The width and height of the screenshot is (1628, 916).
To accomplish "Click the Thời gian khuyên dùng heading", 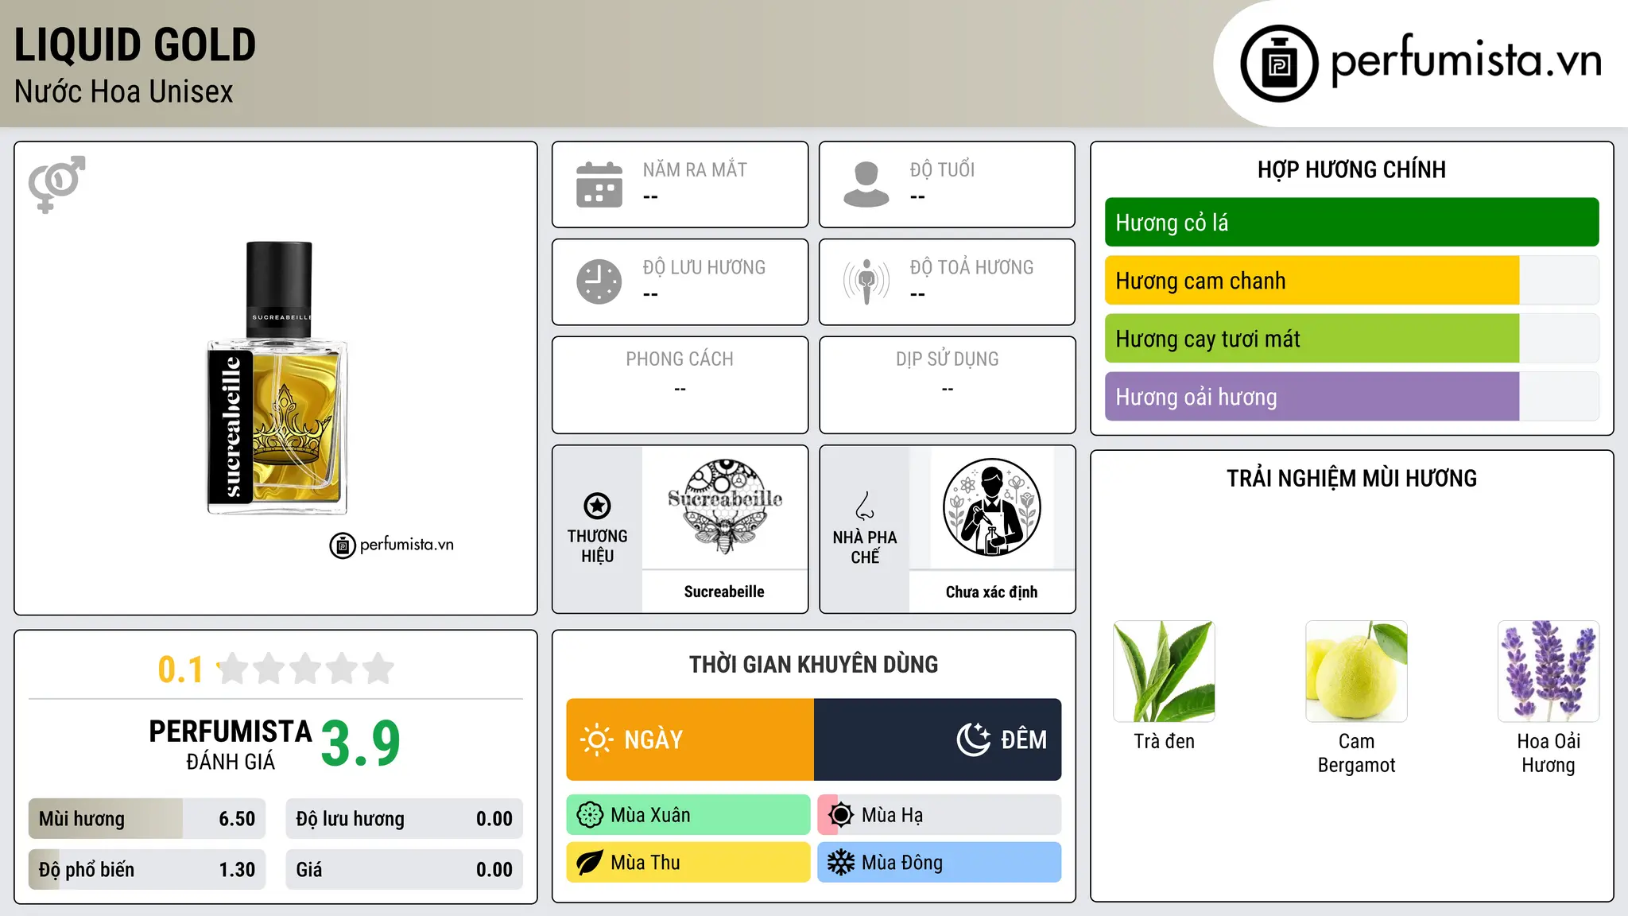I will 813,664.
